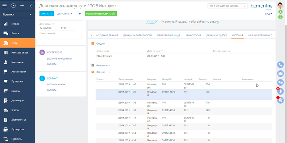Open the Счета section
This screenshot has height=143, width=287.
(17, 110)
